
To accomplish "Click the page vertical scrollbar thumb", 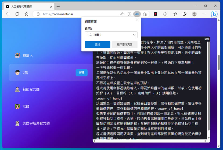I will tap(219, 62).
